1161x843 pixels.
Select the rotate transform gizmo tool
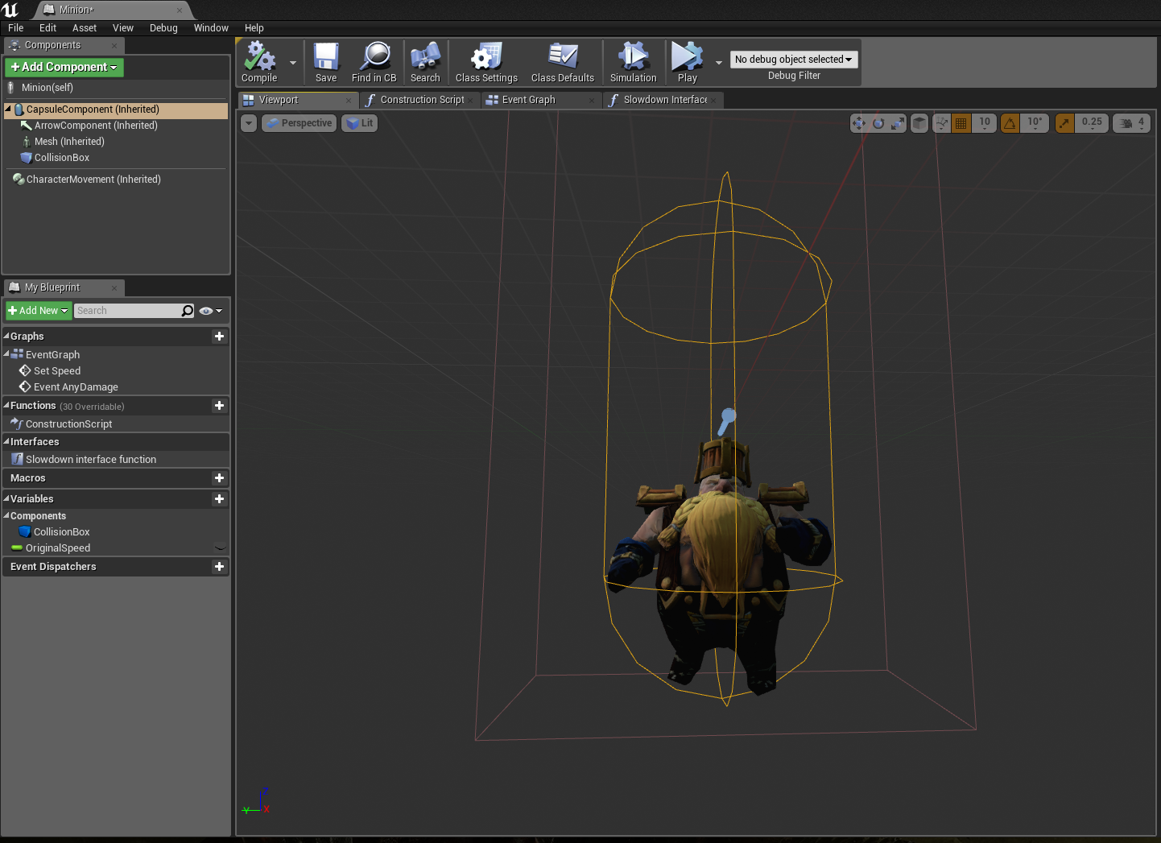[878, 123]
